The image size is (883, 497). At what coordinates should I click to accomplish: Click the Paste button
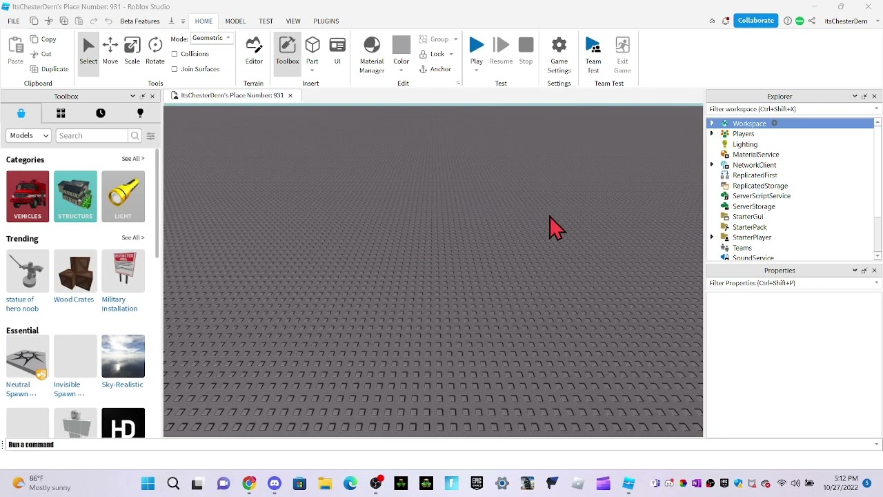click(x=15, y=51)
